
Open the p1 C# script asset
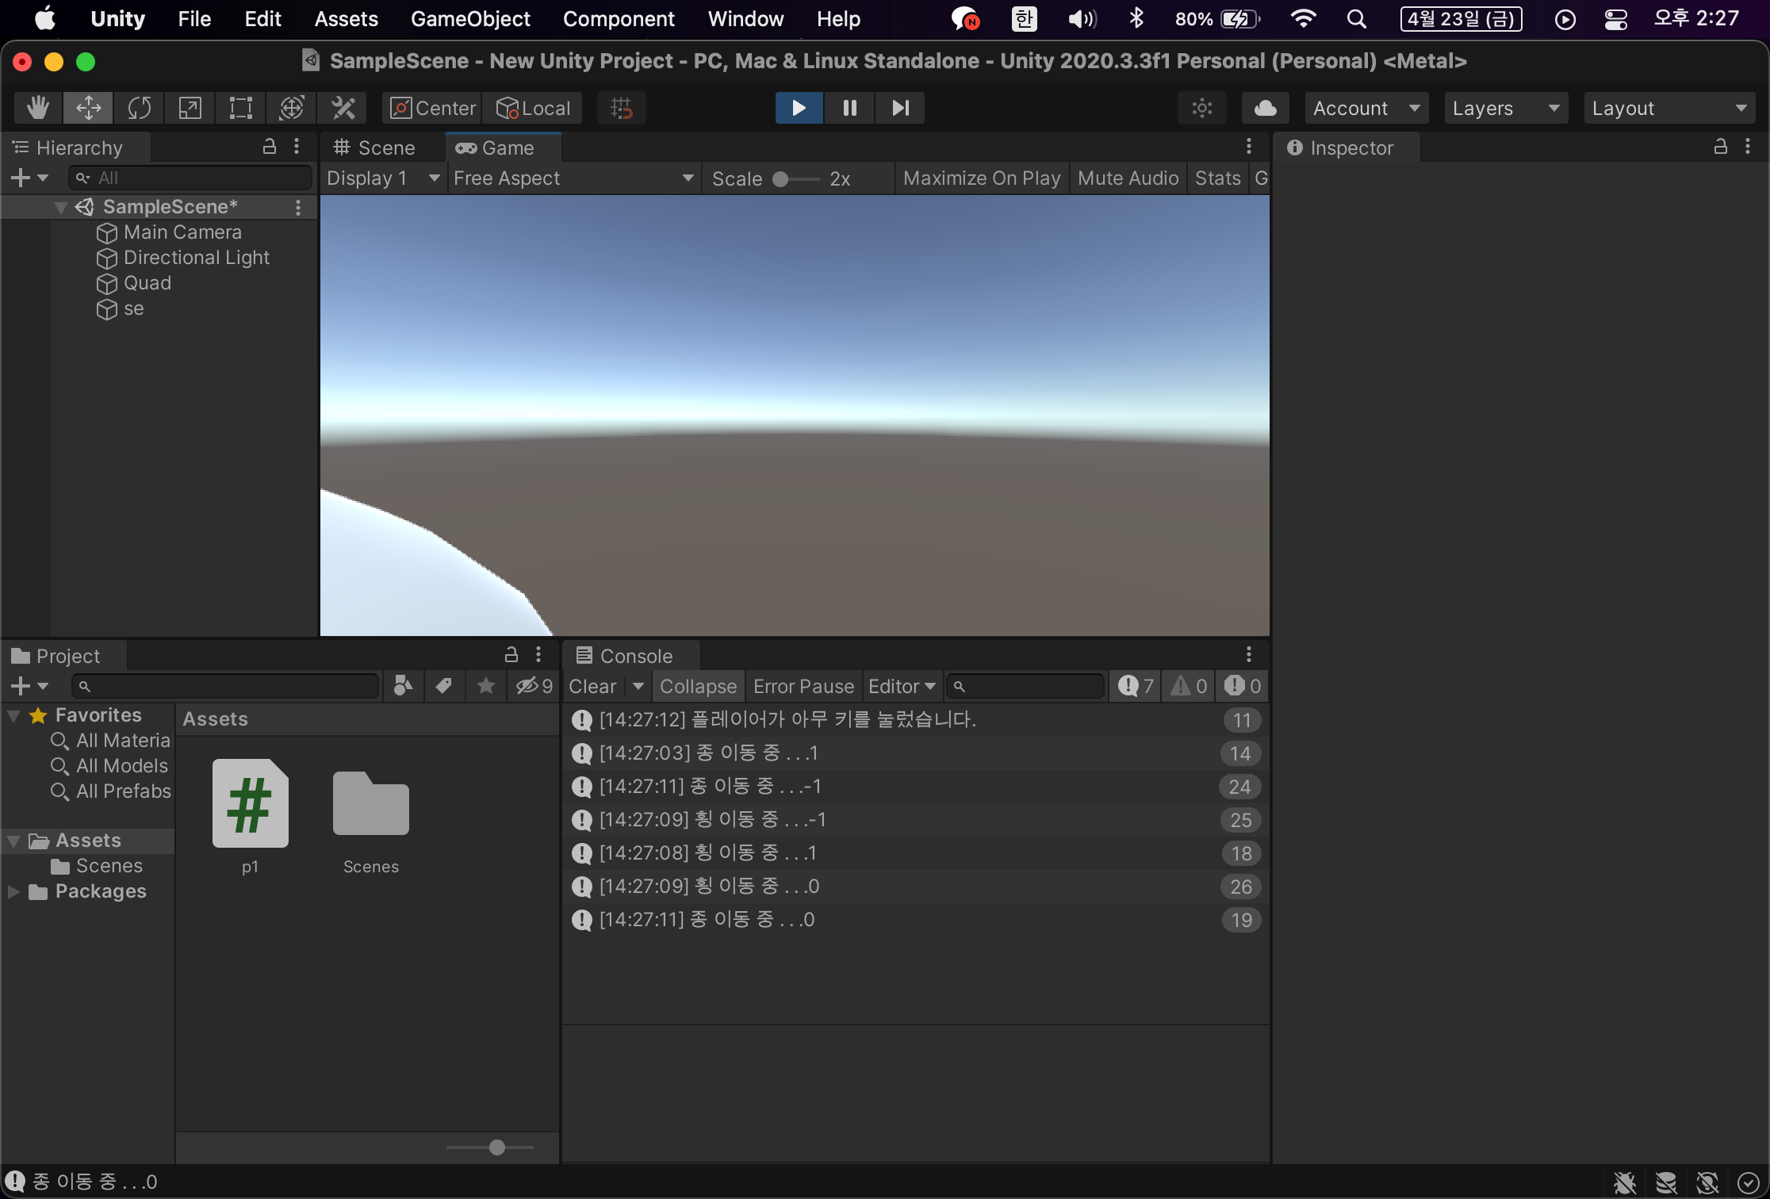tap(250, 804)
